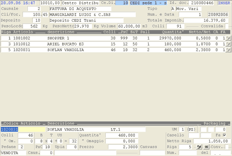Tick the Conv. checkbox in the bottom panel

click(226, 147)
